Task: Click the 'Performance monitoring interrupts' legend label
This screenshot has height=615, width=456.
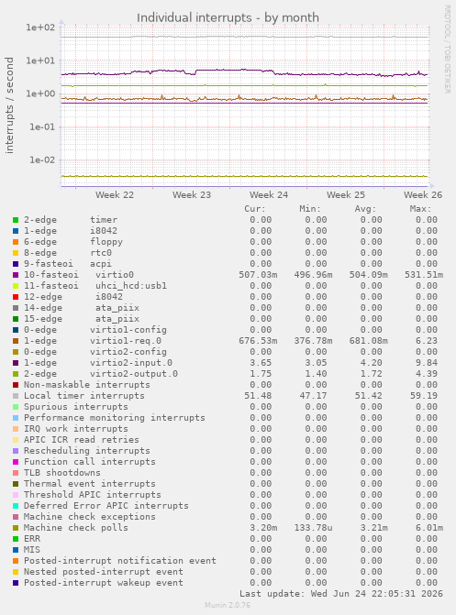Action: pyautogui.click(x=115, y=418)
